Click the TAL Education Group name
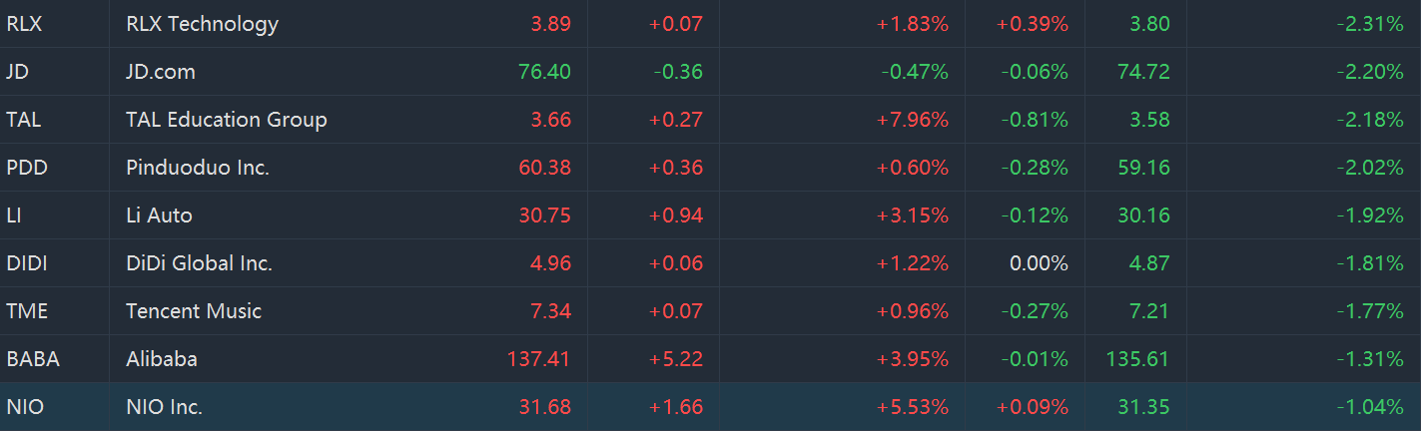Screen dimensions: 1421x431 pos(227,120)
